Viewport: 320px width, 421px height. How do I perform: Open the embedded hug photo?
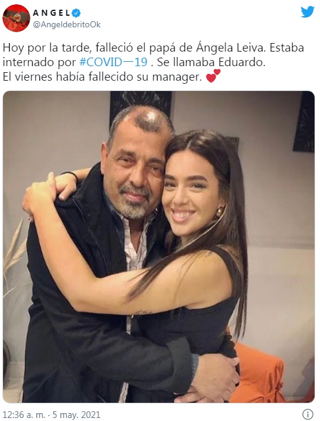[159, 247]
